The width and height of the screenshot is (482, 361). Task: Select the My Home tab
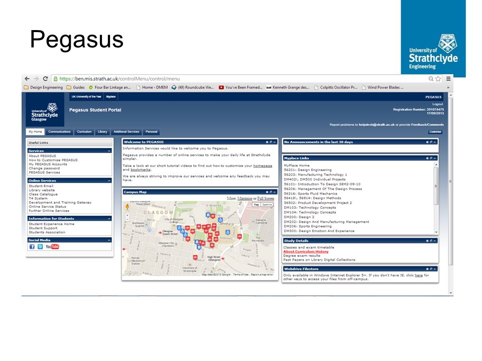click(x=35, y=132)
